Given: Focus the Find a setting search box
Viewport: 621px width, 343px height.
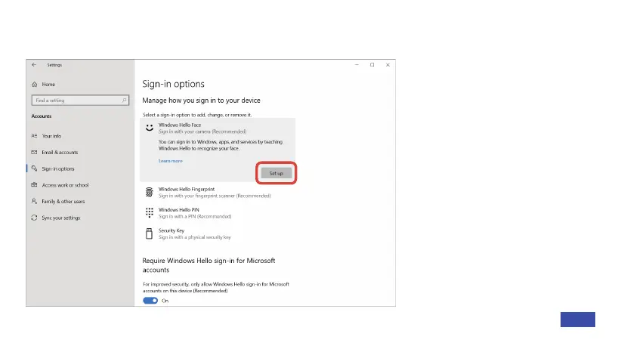Looking at the screenshot, I should tap(80, 100).
